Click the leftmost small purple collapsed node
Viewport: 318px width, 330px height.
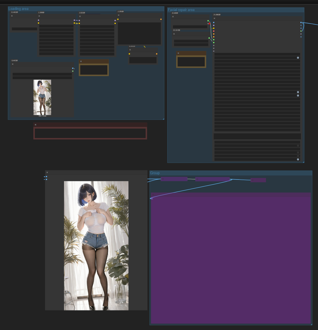click(174, 179)
